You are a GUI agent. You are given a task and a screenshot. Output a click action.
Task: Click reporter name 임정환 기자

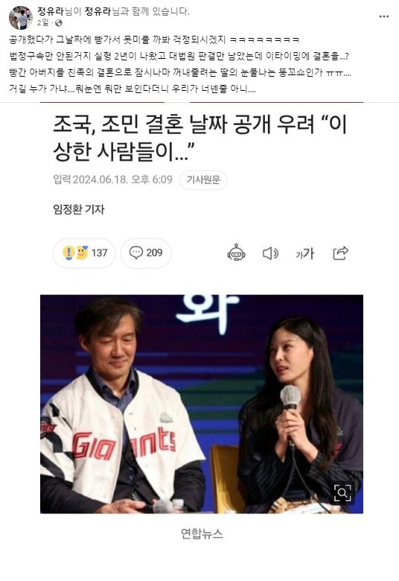click(79, 210)
